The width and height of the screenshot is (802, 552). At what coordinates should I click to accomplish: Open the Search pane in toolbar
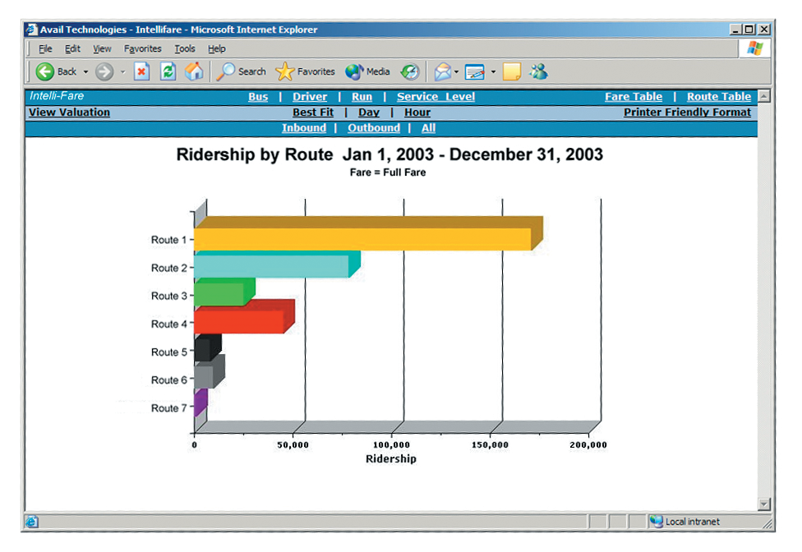coord(241,72)
